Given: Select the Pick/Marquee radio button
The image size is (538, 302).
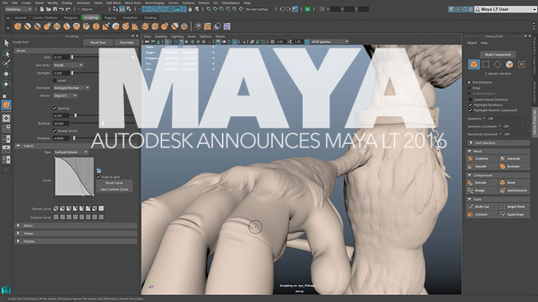Looking at the screenshot, I should [469, 83].
